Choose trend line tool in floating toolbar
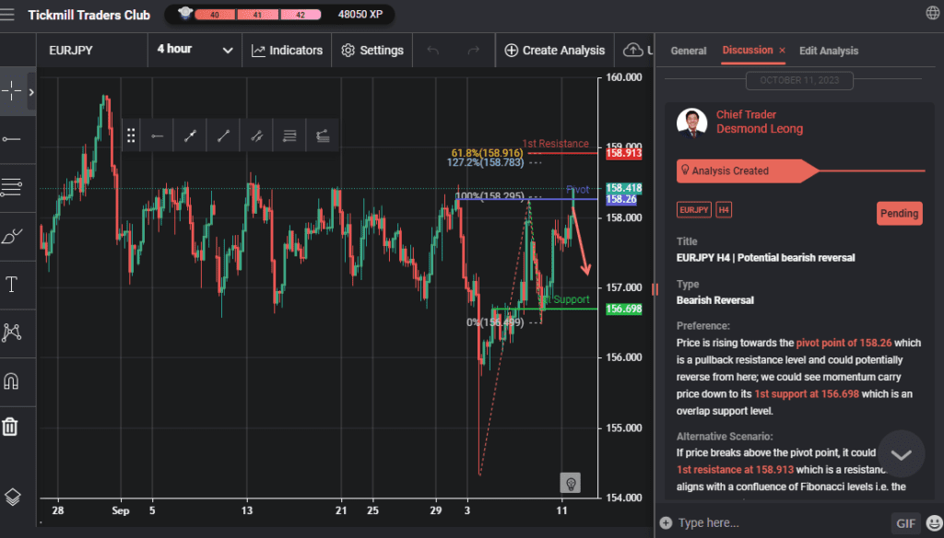Screen dimensions: 944x538 click(x=223, y=136)
